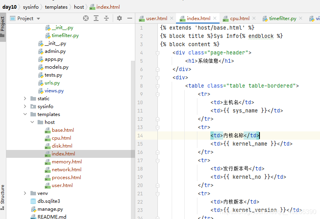Image resolution: width=320 pixels, height=219 pixels.
Task: Click the Collapse All icon in Project panel
Action: coord(106,18)
